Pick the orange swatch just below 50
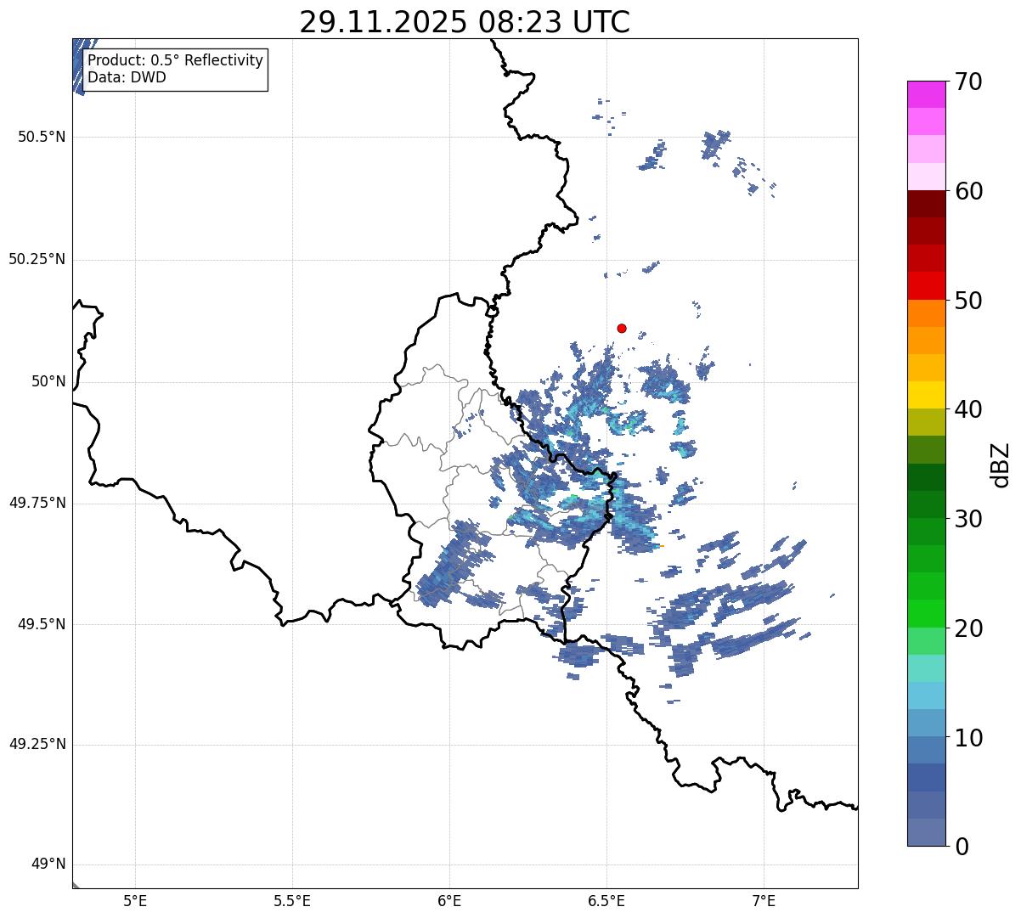1021x918 pixels. coord(927,313)
